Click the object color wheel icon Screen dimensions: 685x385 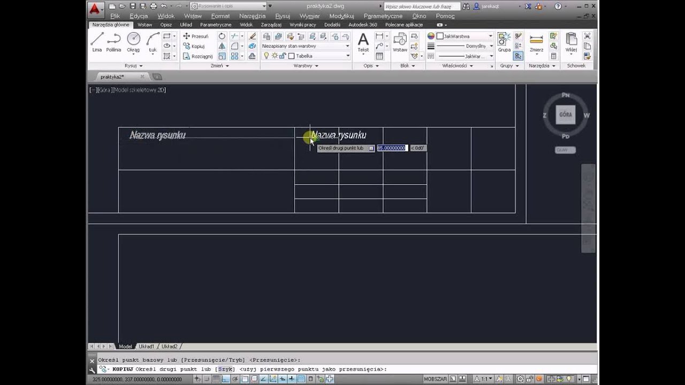(x=431, y=36)
